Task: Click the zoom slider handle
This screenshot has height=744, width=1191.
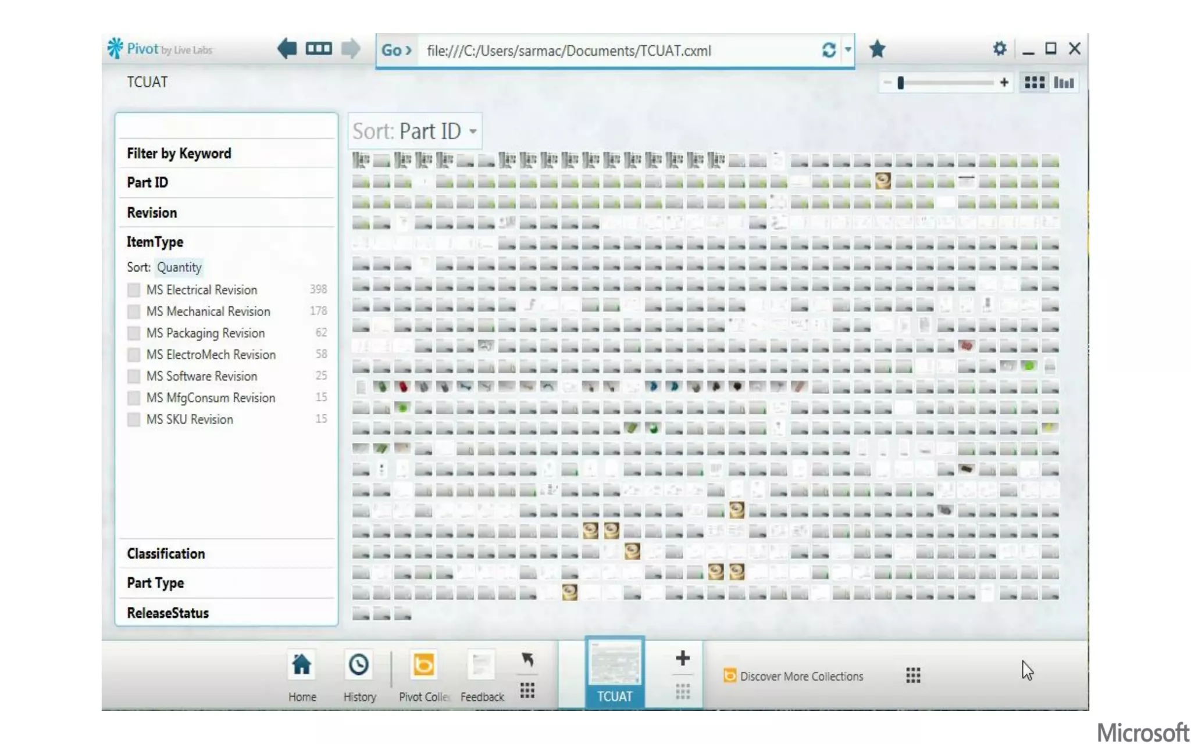Action: point(900,83)
